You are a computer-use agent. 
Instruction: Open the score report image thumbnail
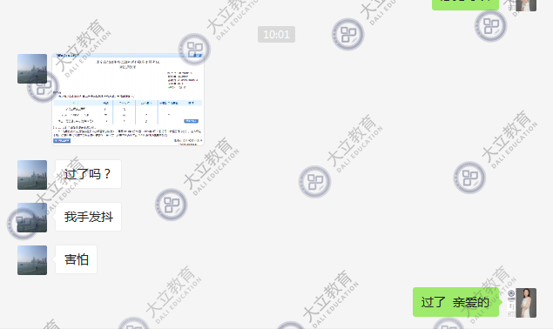coord(128,99)
